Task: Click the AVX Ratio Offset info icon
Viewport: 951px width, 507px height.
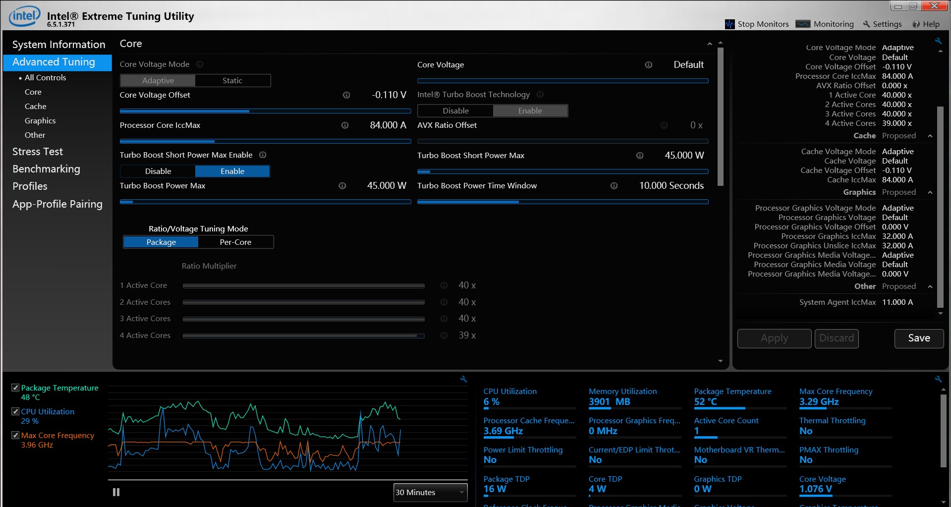Action: pyautogui.click(x=664, y=125)
